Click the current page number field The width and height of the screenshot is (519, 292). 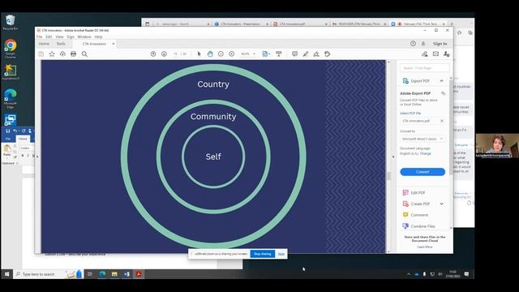coord(175,54)
